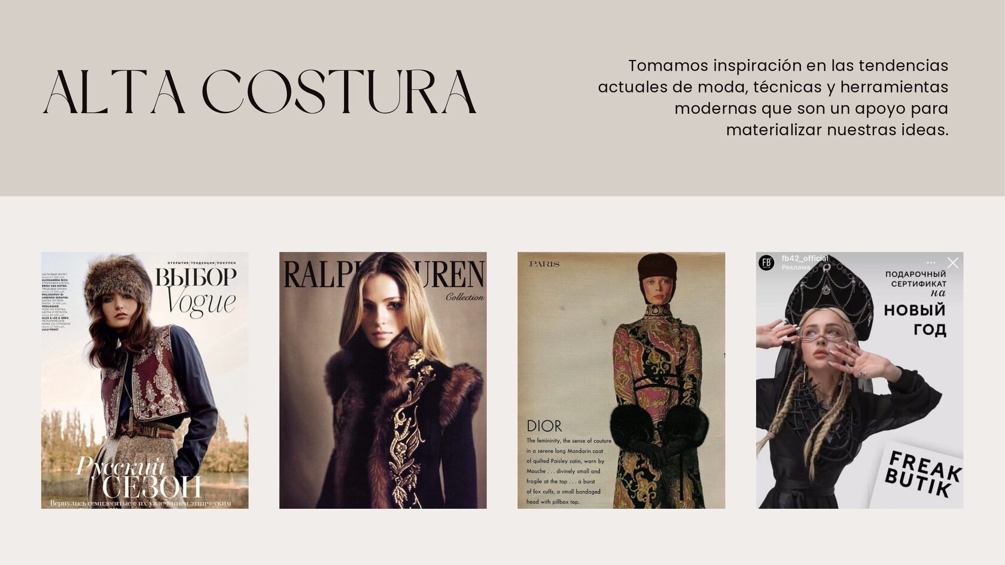The height and width of the screenshot is (565, 1005).
Task: Close the fb42_official story with X
Action: coord(953,262)
